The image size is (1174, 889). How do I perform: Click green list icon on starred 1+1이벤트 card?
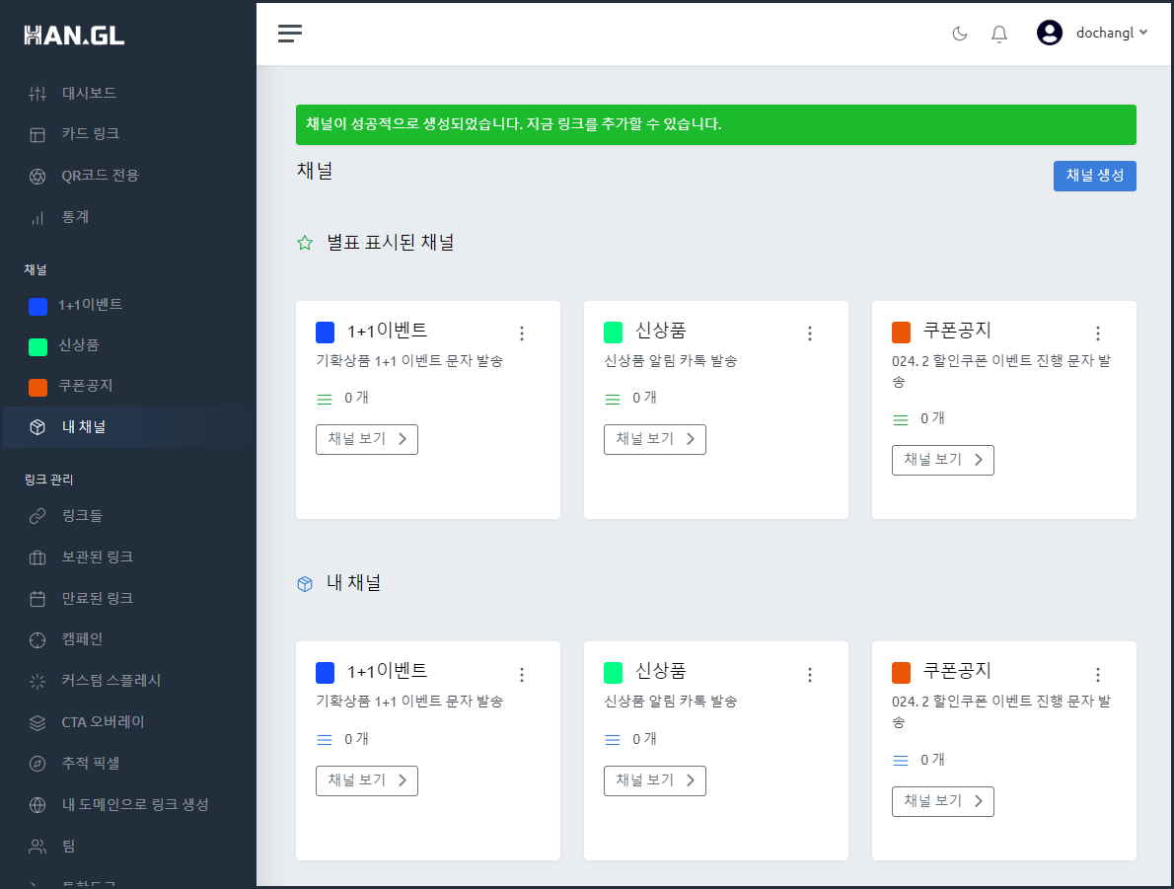pyautogui.click(x=325, y=400)
